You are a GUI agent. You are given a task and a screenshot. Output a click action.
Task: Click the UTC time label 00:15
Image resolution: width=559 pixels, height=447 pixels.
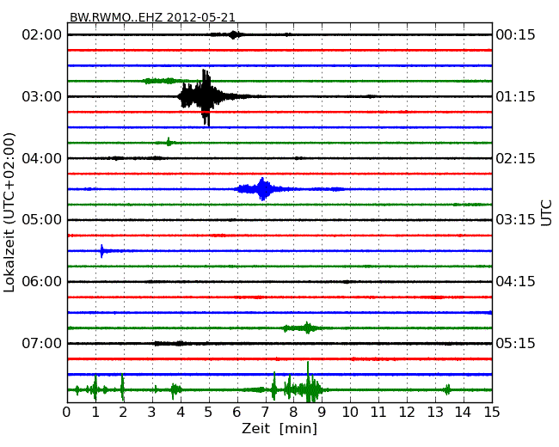click(515, 35)
